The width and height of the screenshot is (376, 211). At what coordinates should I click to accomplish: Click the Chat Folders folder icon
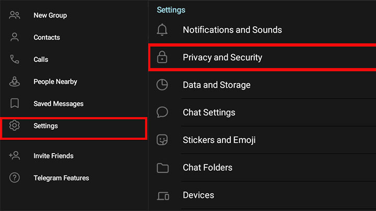tap(162, 168)
